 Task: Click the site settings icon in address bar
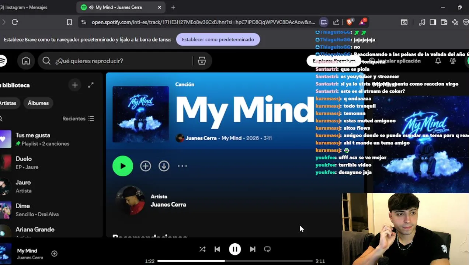click(x=83, y=22)
